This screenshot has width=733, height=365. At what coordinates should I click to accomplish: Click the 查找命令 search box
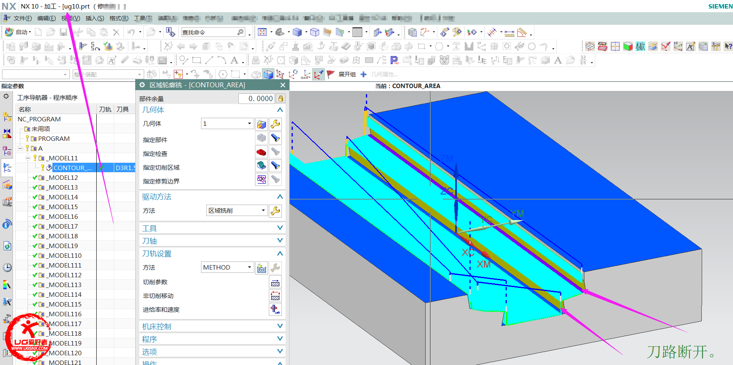point(213,32)
